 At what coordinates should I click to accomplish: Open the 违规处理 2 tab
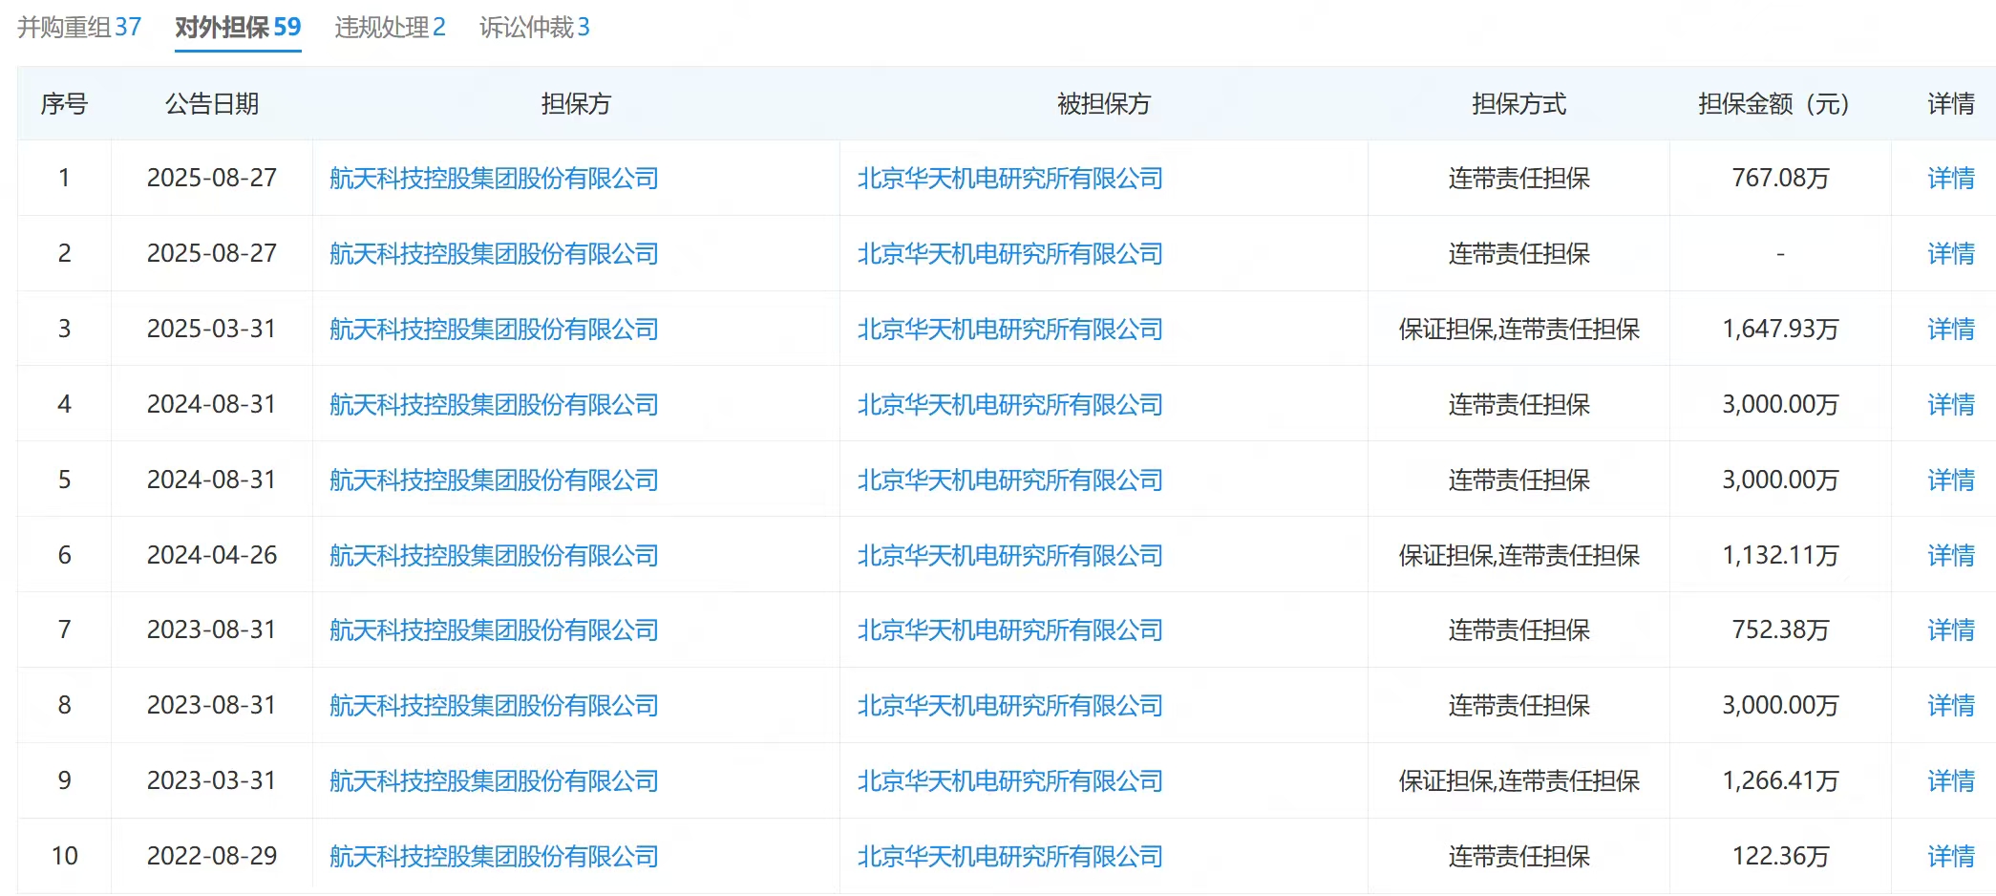tap(390, 27)
